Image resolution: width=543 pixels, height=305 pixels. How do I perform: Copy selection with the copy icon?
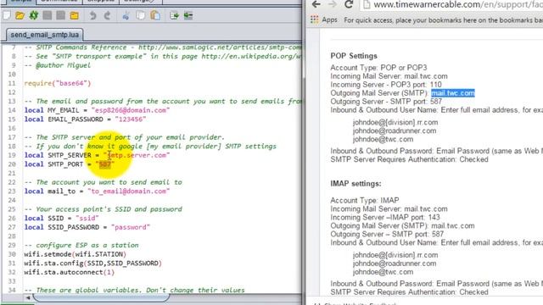tap(140, 15)
